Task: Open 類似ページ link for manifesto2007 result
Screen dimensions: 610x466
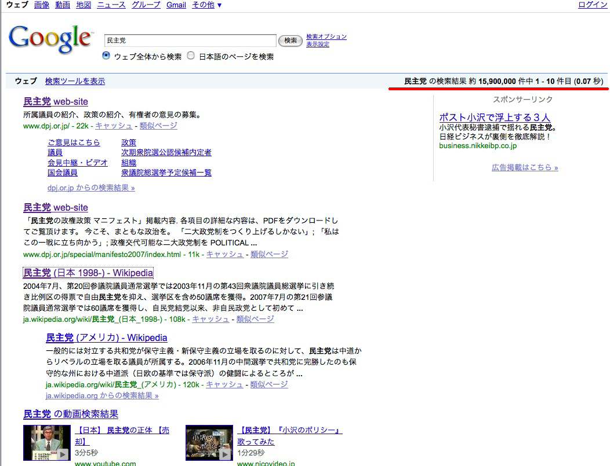Action: pyautogui.click(x=269, y=254)
